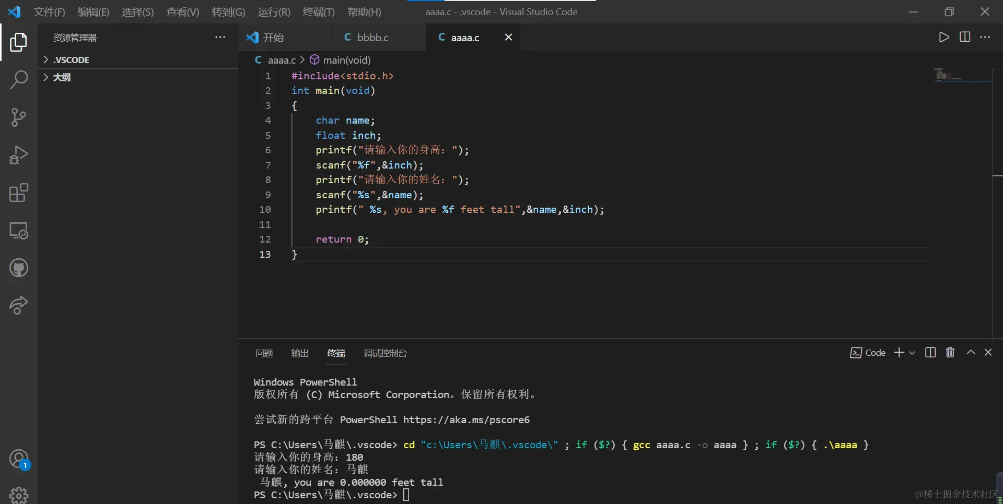This screenshot has width=1003, height=504.
Task: Open the 查看(V) menu
Action: click(x=183, y=12)
